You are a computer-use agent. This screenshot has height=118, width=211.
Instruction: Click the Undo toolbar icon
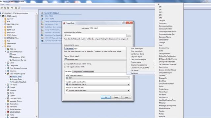coord(12,8)
